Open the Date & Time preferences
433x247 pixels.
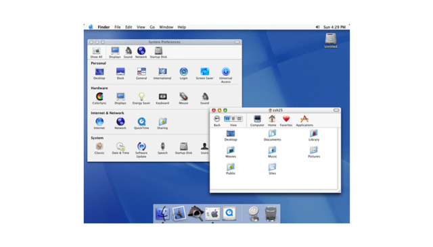(120, 148)
